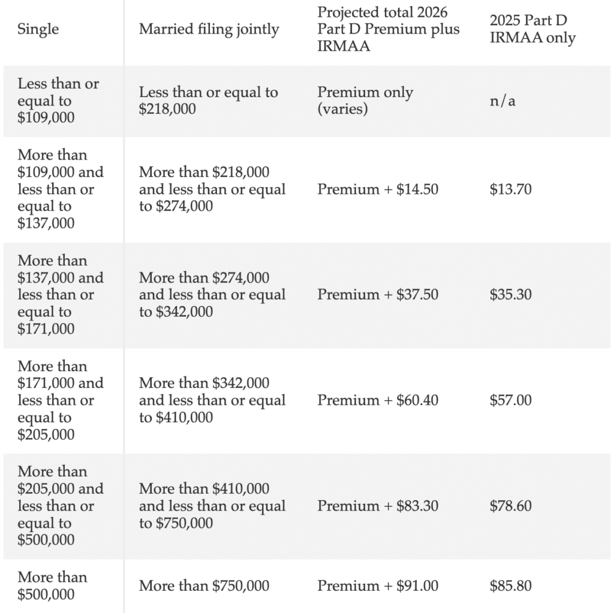Click the $85.80 IRMAA value
This screenshot has height=613, width=614.
point(510,586)
